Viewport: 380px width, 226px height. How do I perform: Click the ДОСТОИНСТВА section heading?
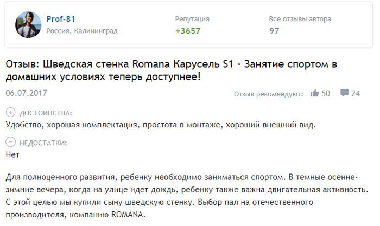[45, 113]
